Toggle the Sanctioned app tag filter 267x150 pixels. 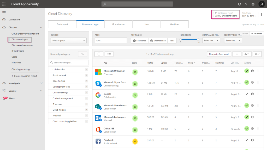[x=140, y=41]
